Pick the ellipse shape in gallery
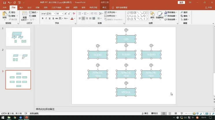This screenshot has height=120, width=215. (x=129, y=16)
